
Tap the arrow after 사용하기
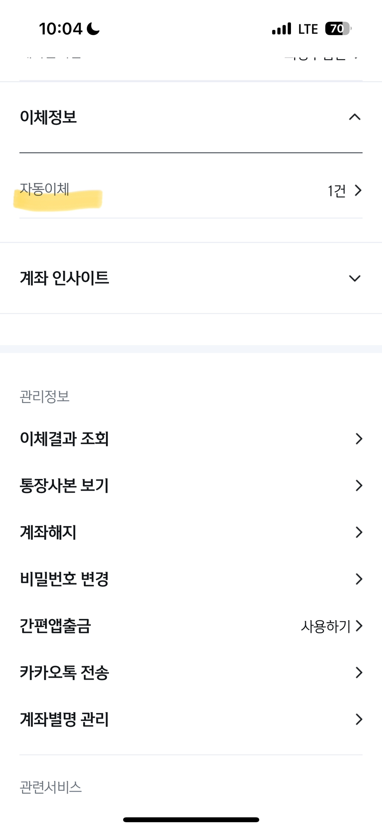pos(359,625)
